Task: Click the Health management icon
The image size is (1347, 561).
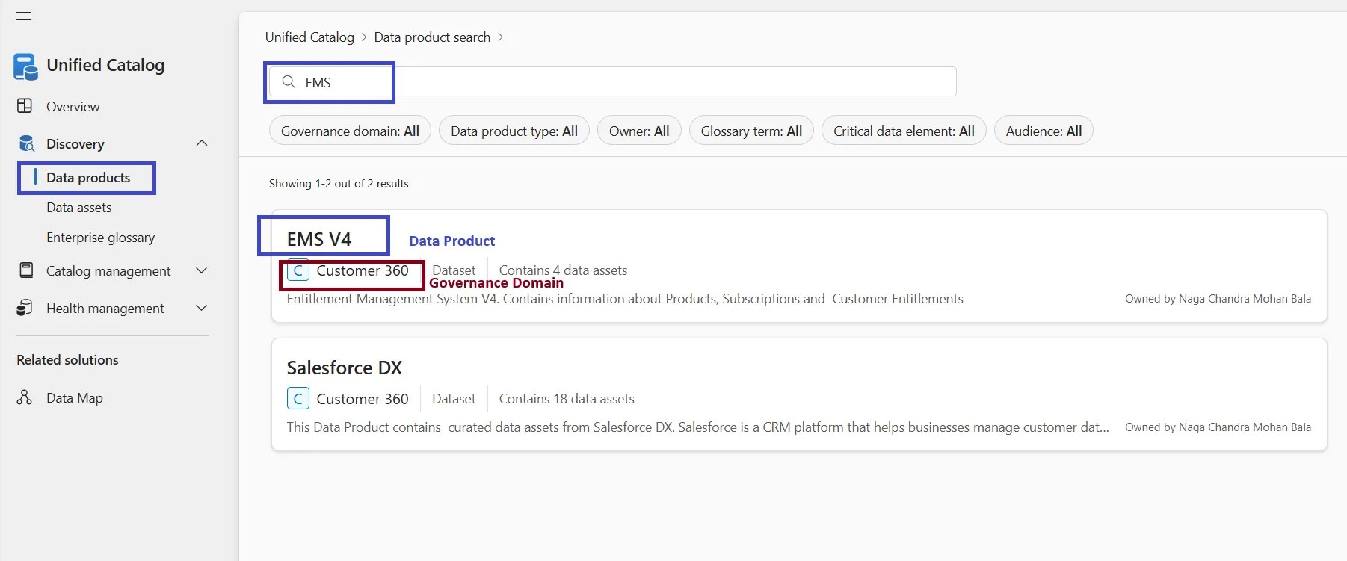Action: 25,308
